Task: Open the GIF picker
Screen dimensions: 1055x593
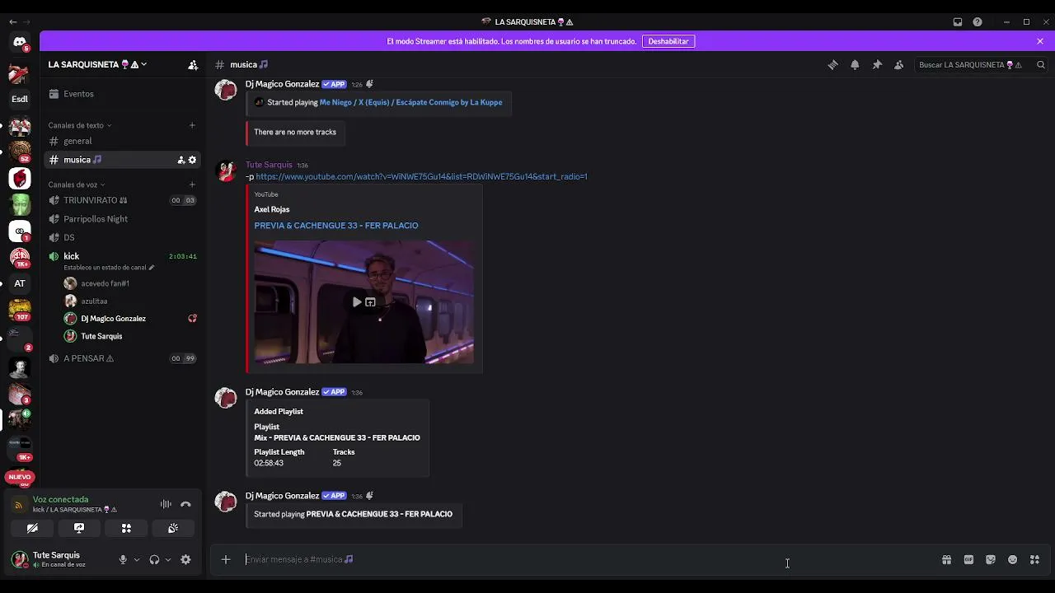Action: pyautogui.click(x=968, y=559)
